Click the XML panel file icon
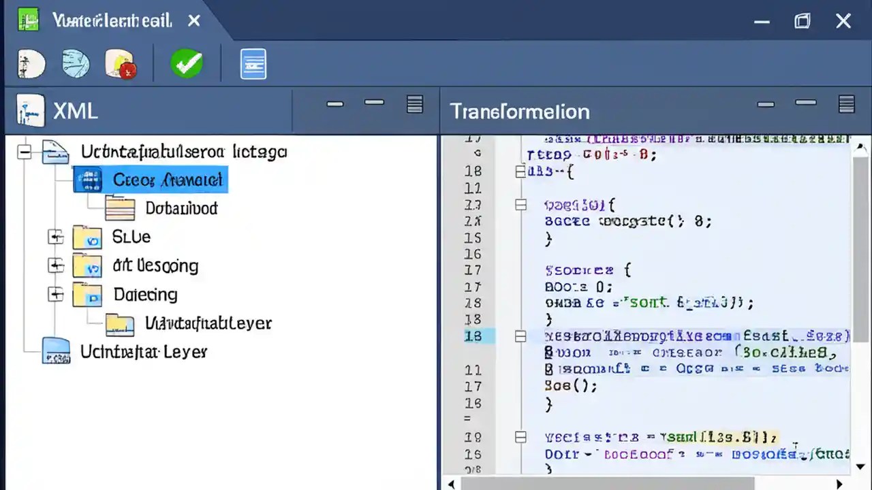The image size is (872, 490). (29, 111)
